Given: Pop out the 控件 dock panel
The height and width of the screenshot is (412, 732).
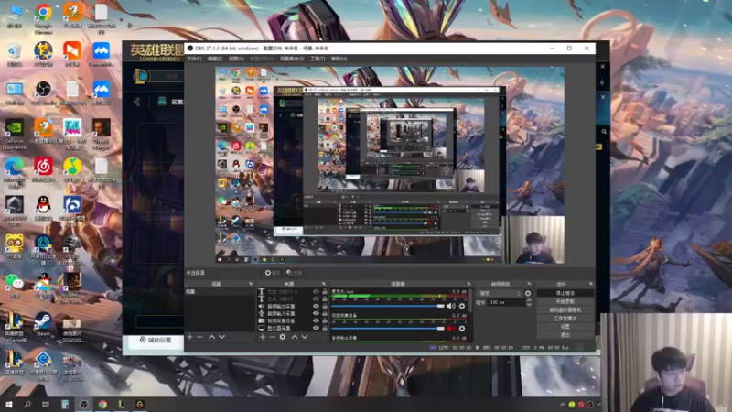Looking at the screenshot, I should [x=590, y=284].
